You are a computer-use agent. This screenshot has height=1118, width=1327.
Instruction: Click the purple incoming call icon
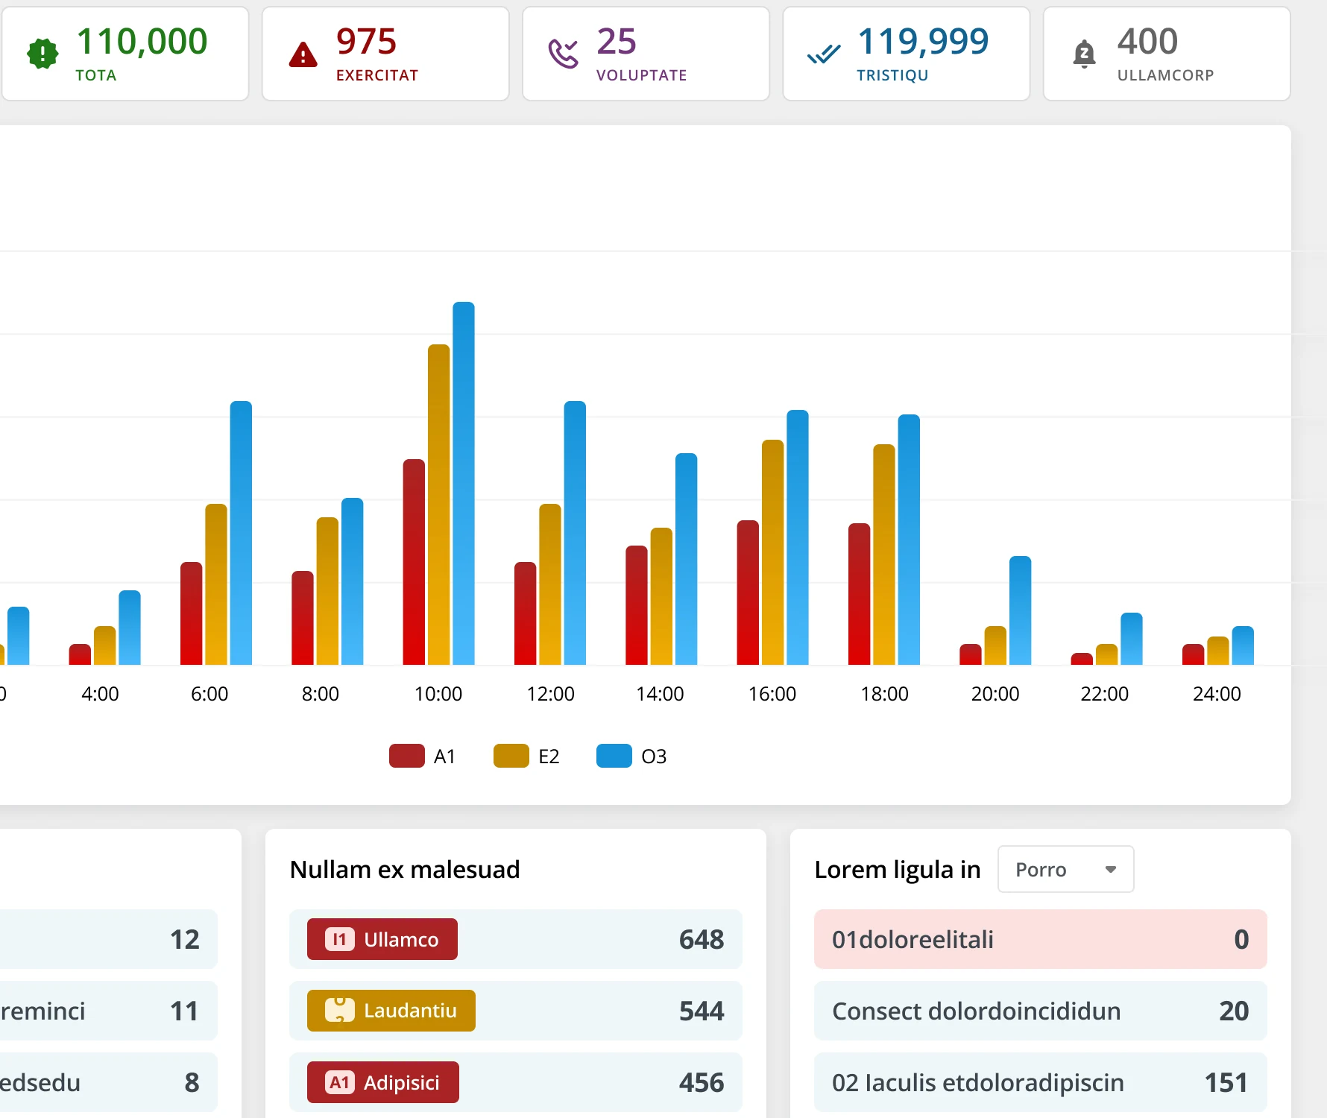(x=563, y=54)
